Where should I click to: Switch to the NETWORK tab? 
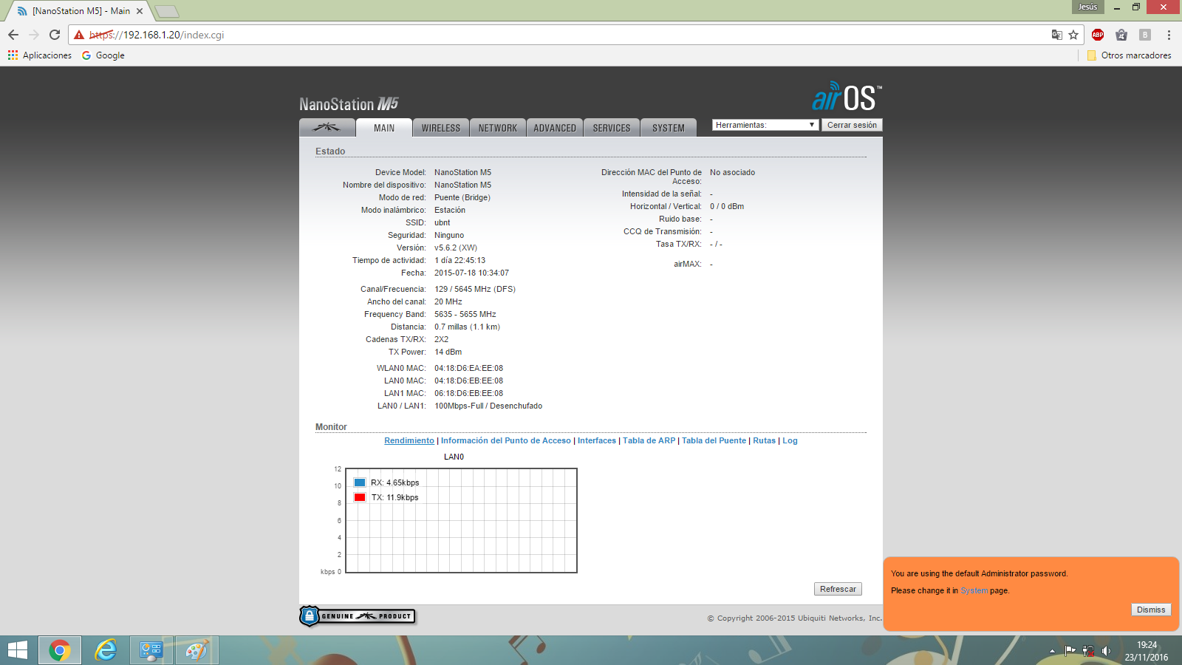(497, 127)
